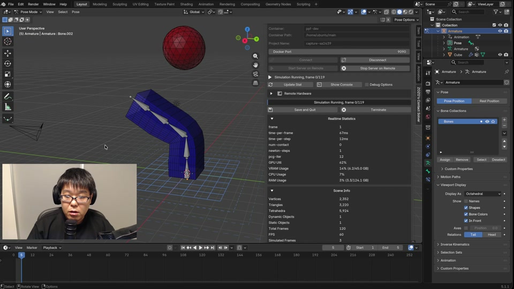Select the Rotate tool

7,64
